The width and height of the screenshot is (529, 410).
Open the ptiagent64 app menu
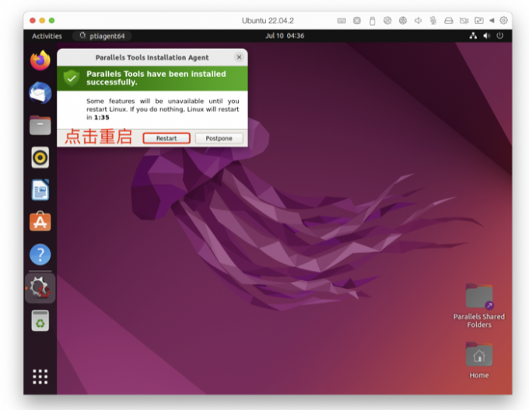click(102, 36)
